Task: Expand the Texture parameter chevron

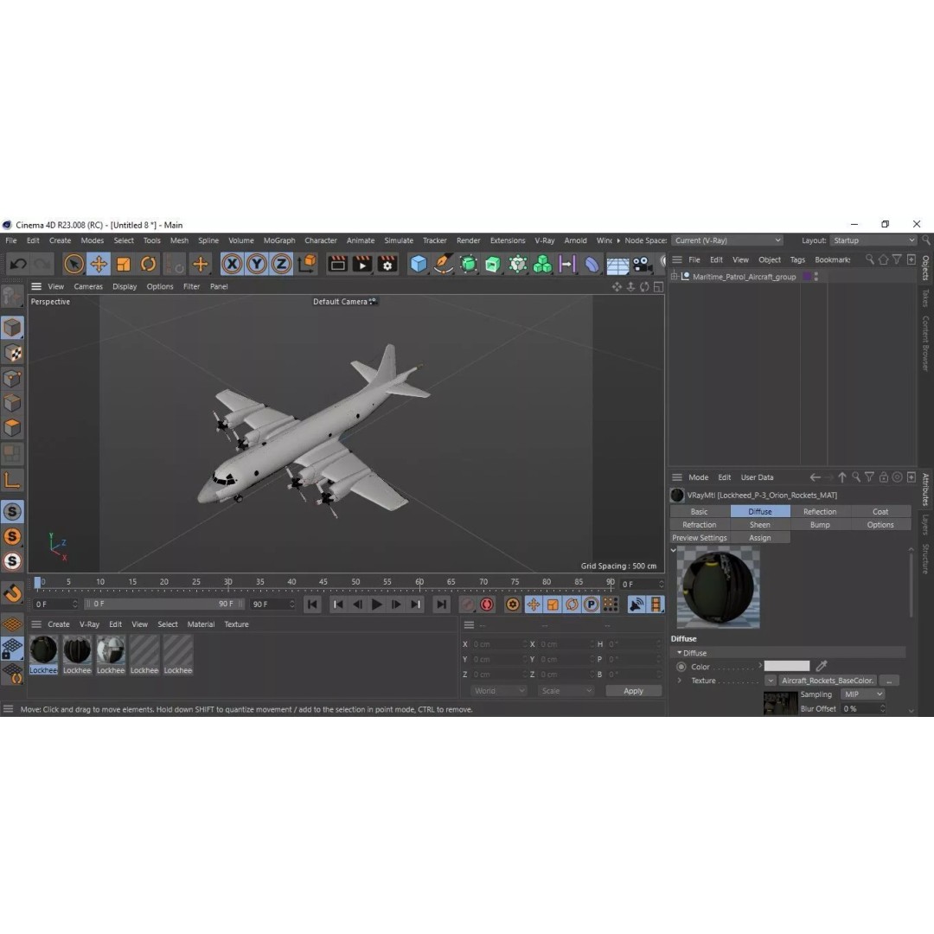Action: coord(680,681)
